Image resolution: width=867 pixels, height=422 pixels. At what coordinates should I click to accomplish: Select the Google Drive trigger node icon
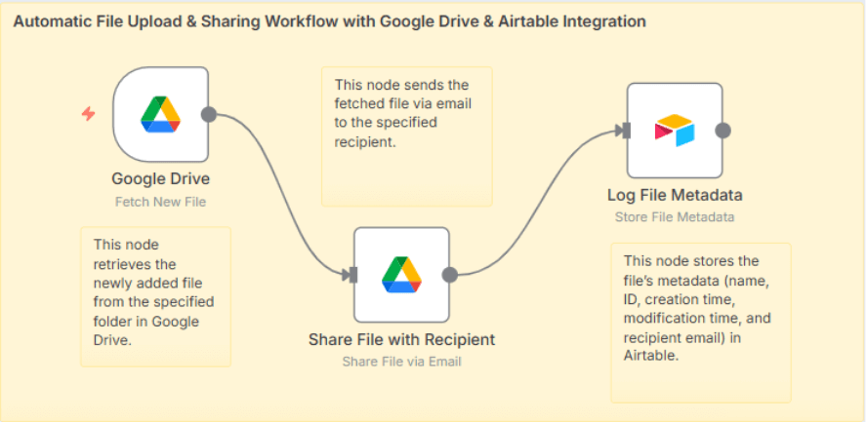pyautogui.click(x=160, y=114)
